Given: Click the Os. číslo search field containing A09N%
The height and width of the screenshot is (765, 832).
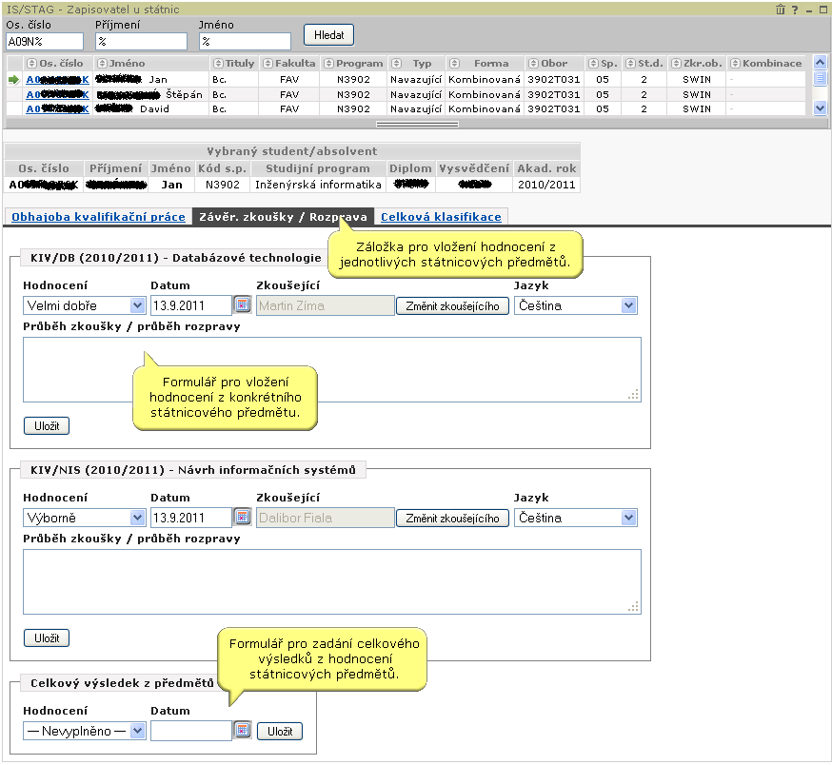Looking at the screenshot, I should pyautogui.click(x=45, y=41).
